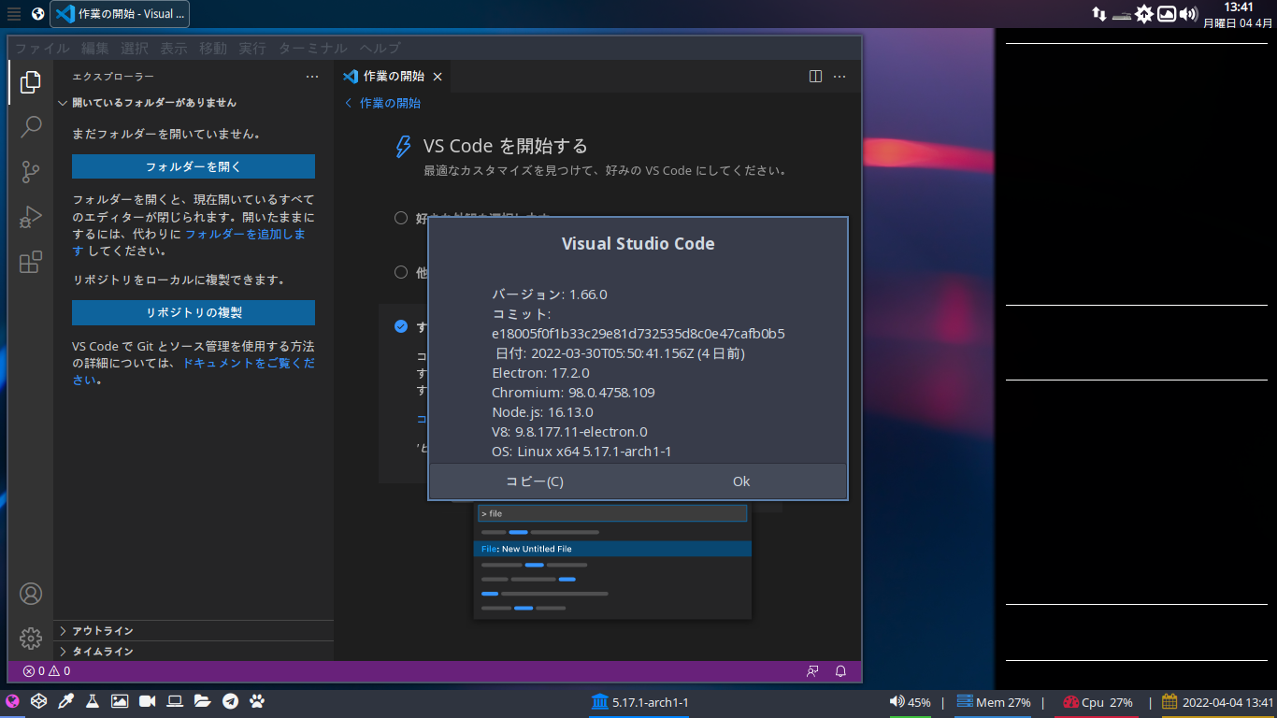Collapse the no-folder-opened explorer section
The width and height of the screenshot is (1277, 718).
194,103
